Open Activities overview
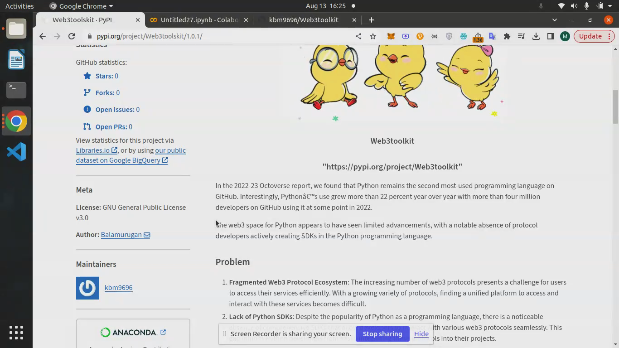 click(x=19, y=6)
